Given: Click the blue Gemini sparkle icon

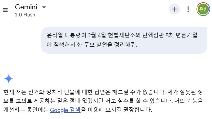Looking at the screenshot, I should [8, 78].
